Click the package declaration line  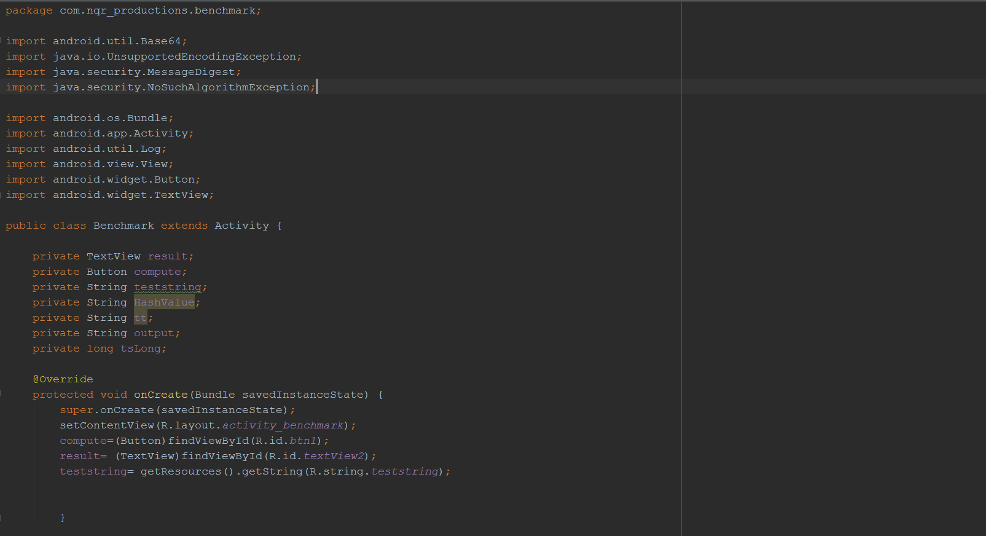click(x=133, y=10)
